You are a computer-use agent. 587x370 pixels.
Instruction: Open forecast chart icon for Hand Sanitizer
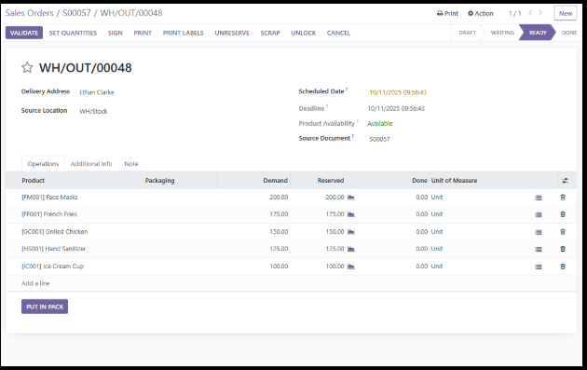[x=350, y=249]
